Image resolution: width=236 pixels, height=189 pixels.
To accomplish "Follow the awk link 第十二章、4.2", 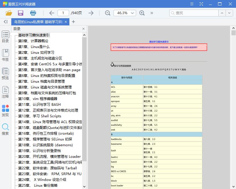I will coord(150,130).
